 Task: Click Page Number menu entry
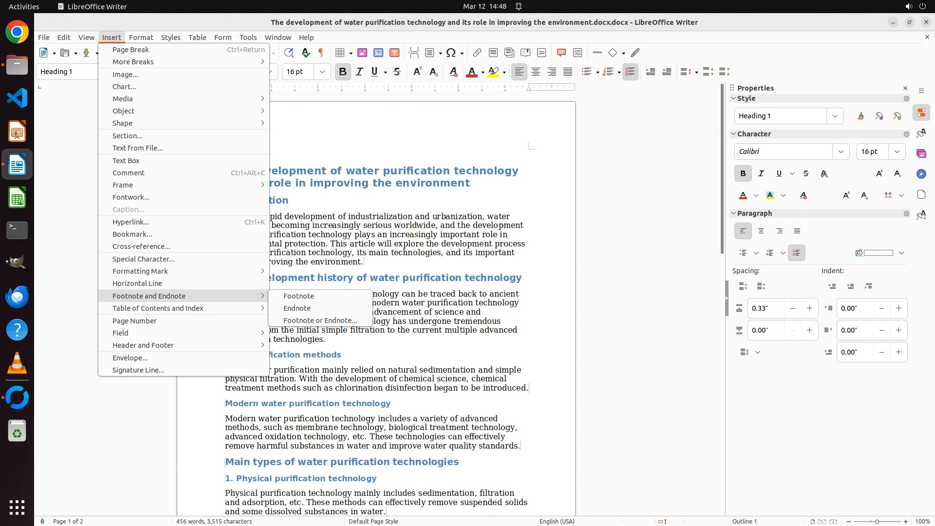[x=134, y=321]
